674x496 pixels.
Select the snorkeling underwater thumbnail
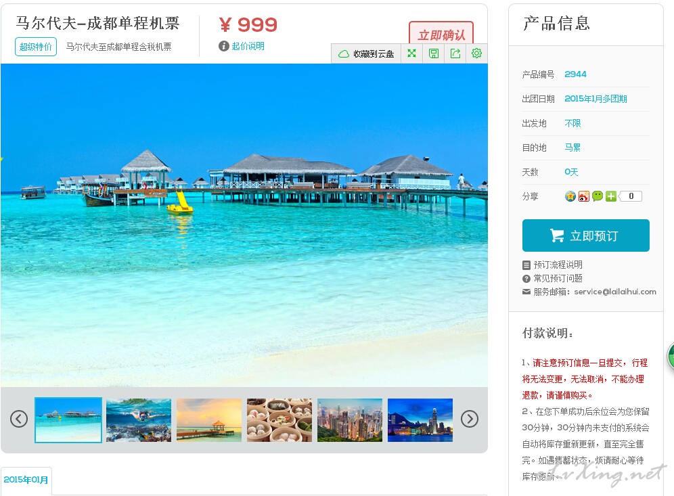[x=139, y=420]
